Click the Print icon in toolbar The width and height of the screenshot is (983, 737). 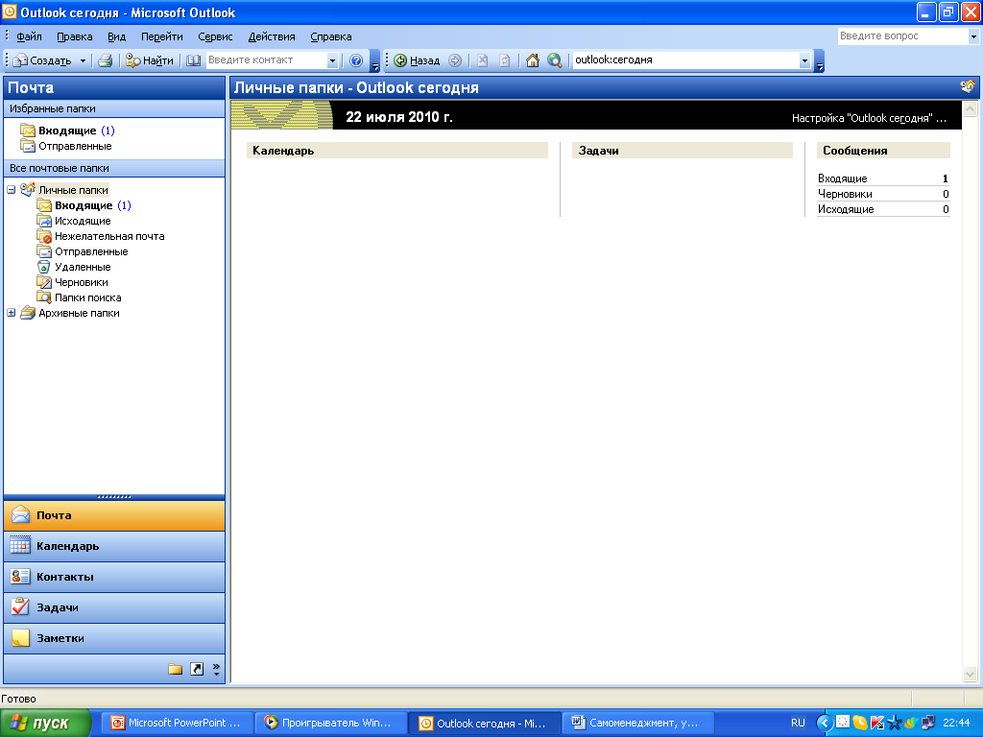[x=106, y=60]
